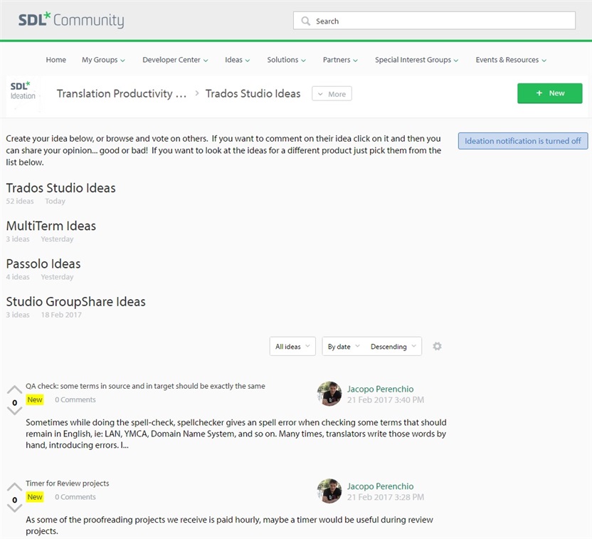Screen dimensions: 592x539
Task: Open the By date sort dropdown
Action: click(344, 346)
